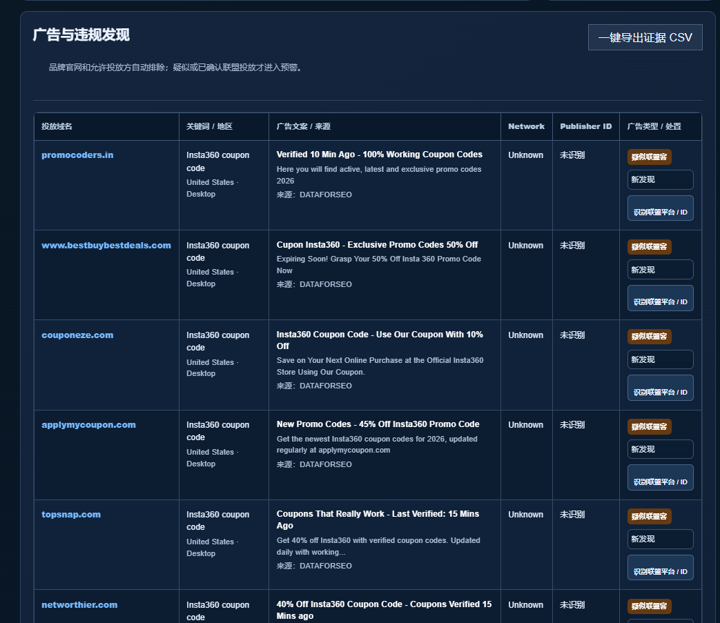The height and width of the screenshot is (623, 720).
Task: Open the applymycoupon.com domain link
Action: coord(88,425)
